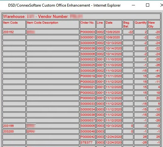Select order S0000001 cell
163x147 pixels.
click(88, 37)
